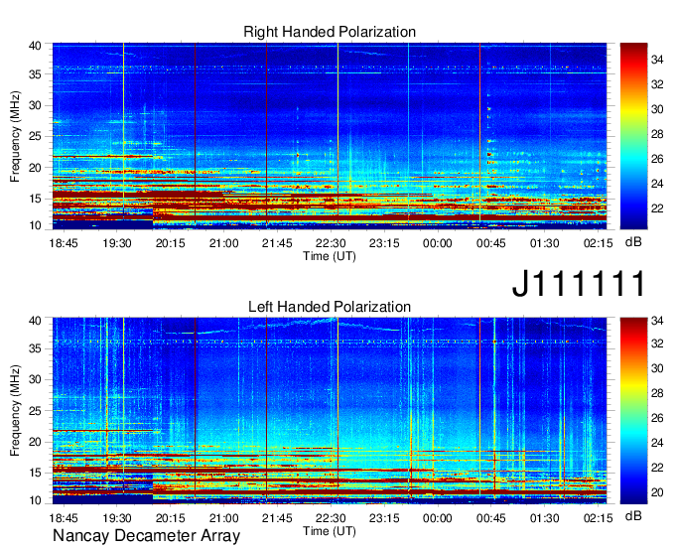Viewport: 675px width, 548px height.
Task: Click 25 MHz tick on Right Handed frequency axis
Action: (x=35, y=136)
